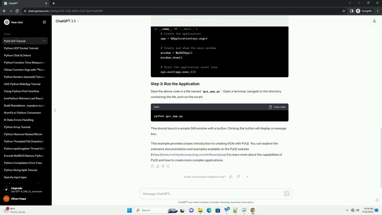Click Copy code on bash block
This screenshot has width=382, height=215.
pos(277,107)
